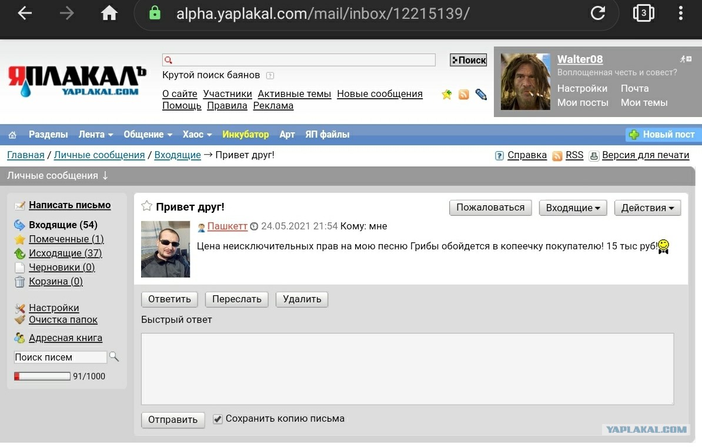Click the Удалить button
The image size is (702, 447).
coord(302,299)
